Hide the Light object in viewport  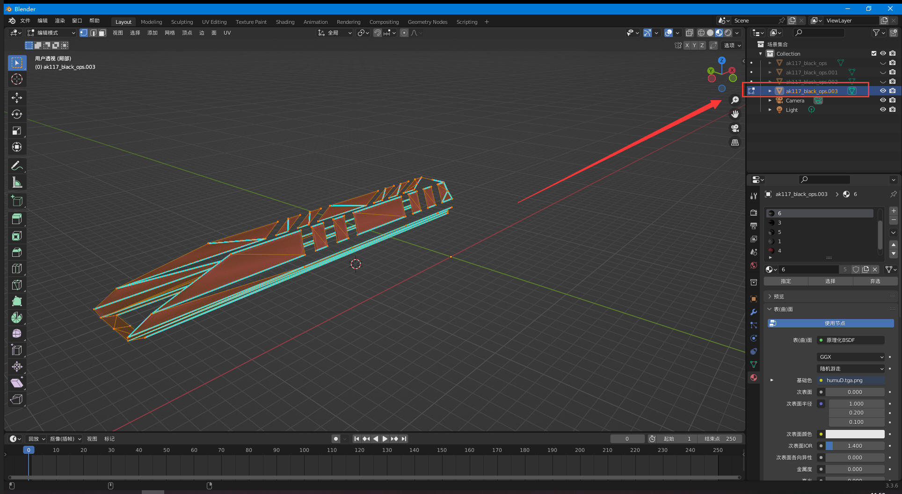coord(883,109)
